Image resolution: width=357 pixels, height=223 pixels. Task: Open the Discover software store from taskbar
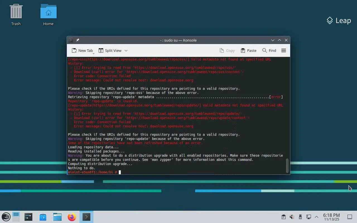point(43,217)
